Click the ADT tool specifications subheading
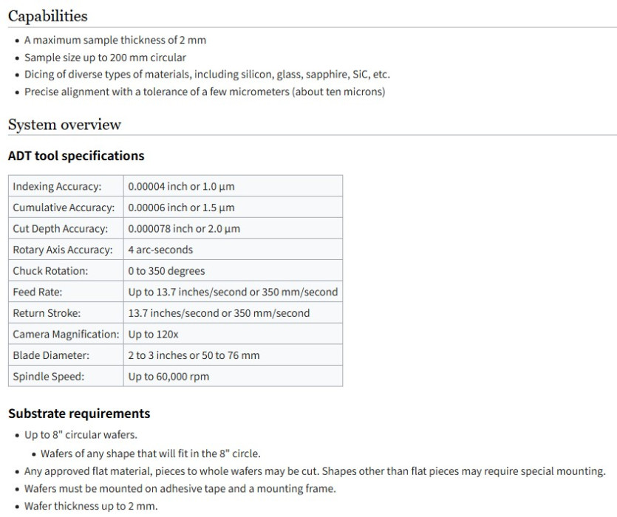This screenshot has width=617, height=517. coord(76,156)
